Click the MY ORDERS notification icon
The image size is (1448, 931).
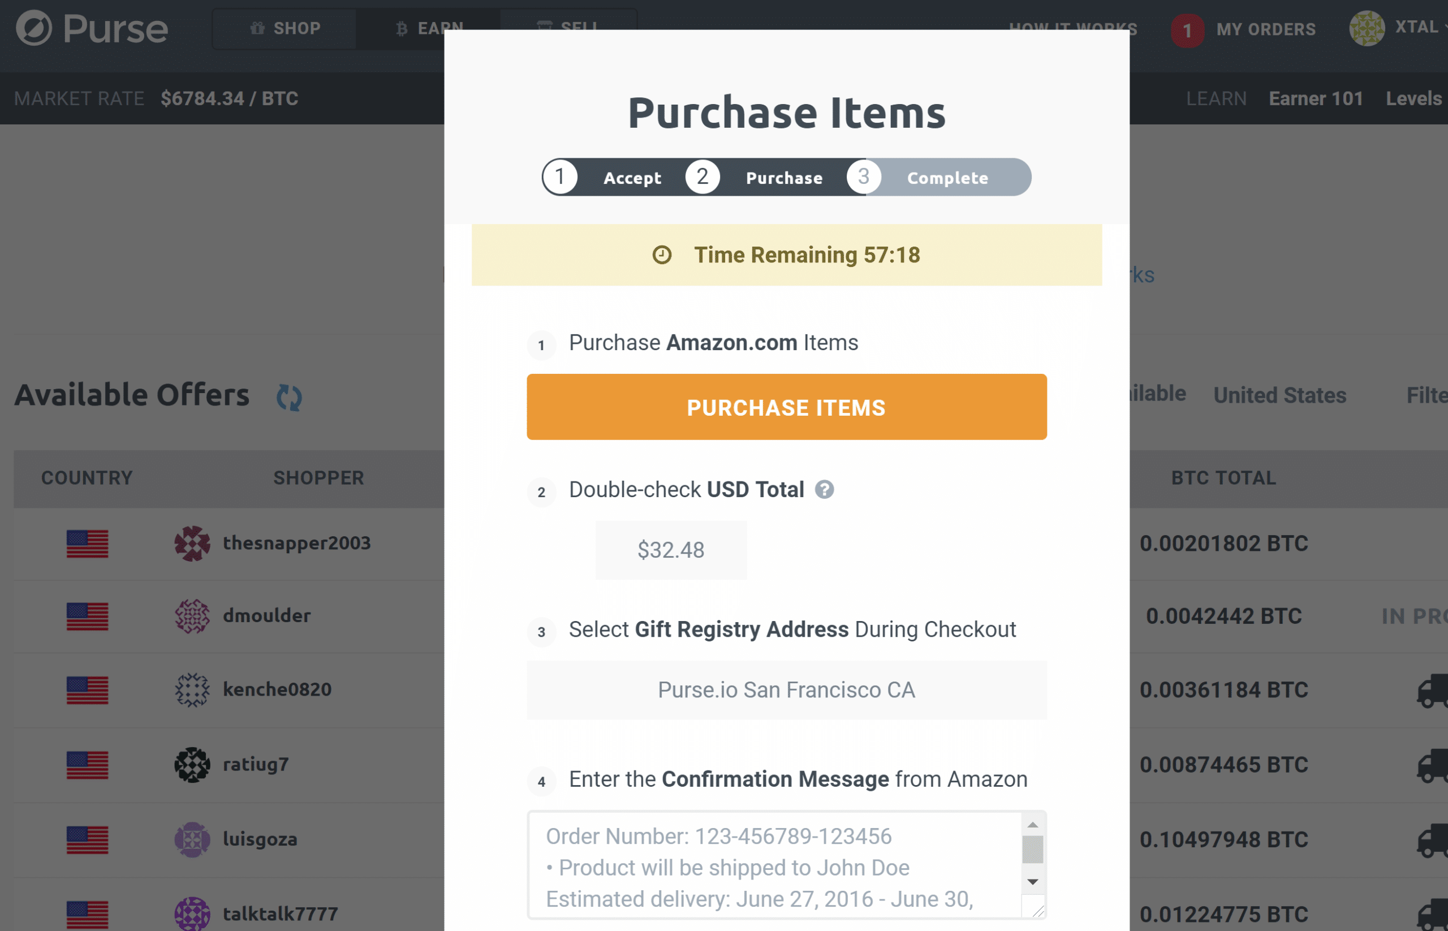coord(1184,28)
